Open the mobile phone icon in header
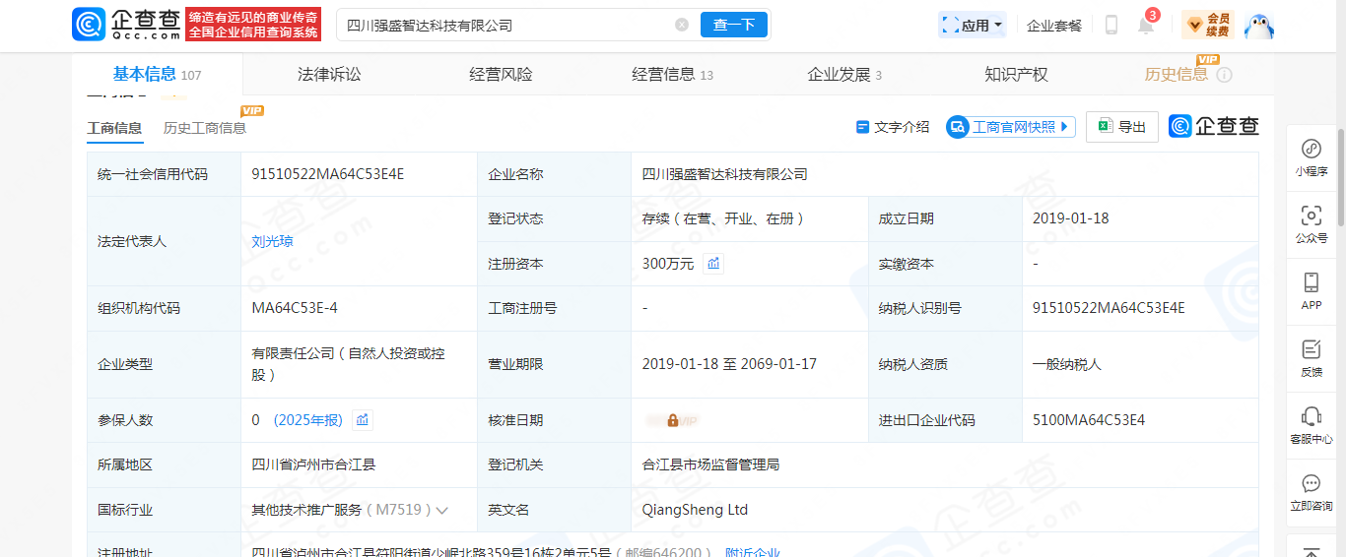Viewport: 1346px width, 557px height. click(1111, 25)
